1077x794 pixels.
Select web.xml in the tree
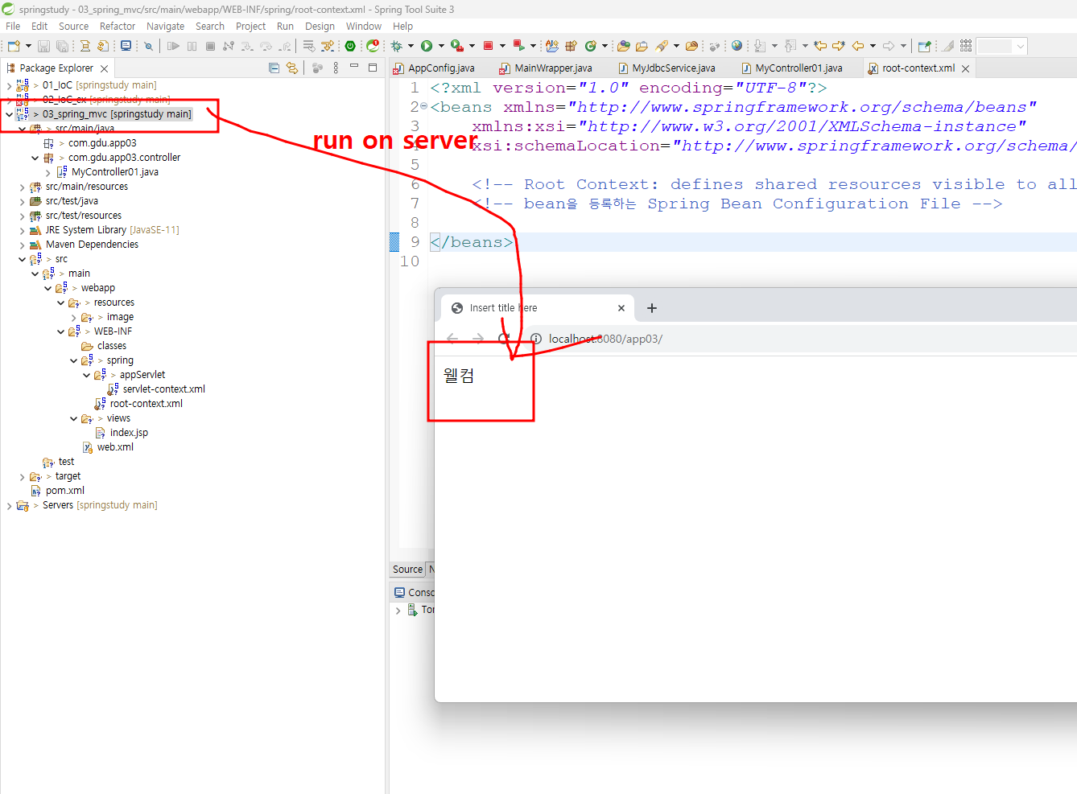pos(115,447)
